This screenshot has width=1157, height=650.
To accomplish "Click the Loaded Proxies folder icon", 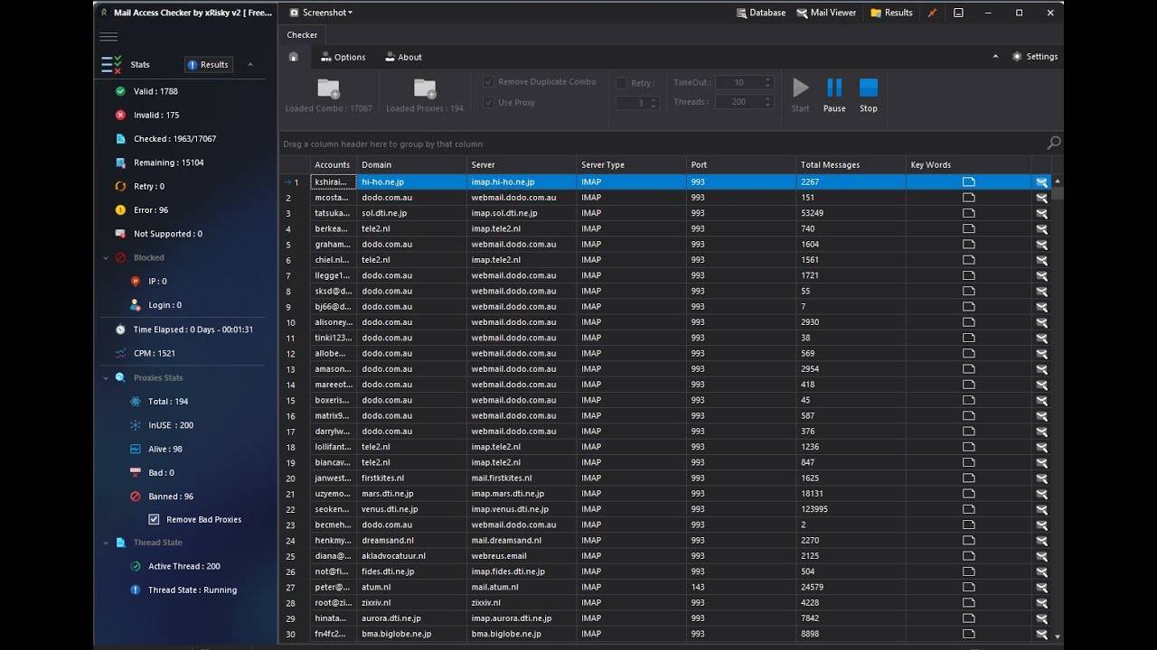I will point(425,88).
